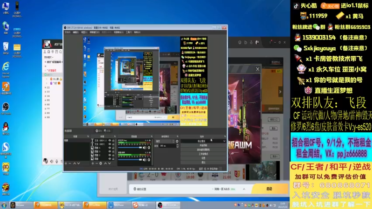Open 文件(F) menu in OBS
Viewport: 372px width, 209px height.
tap(67, 32)
